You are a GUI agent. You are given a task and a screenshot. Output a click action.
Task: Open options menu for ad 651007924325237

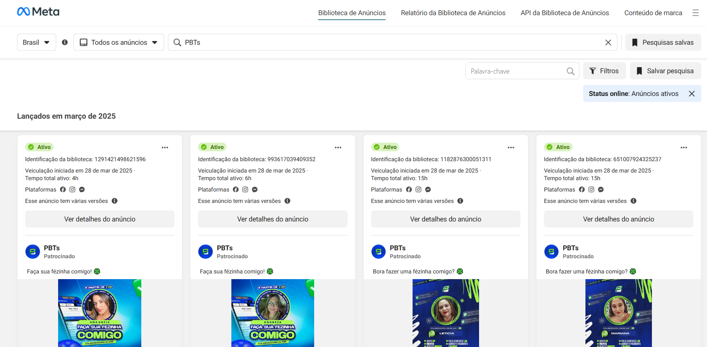[x=684, y=148]
